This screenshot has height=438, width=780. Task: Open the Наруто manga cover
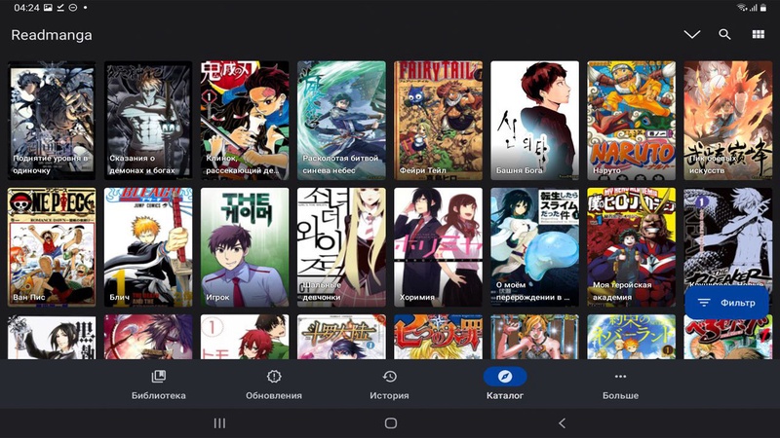(x=632, y=121)
